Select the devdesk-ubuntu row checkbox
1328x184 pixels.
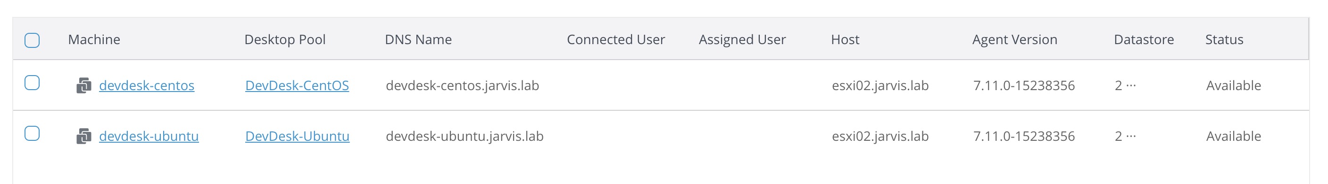coord(32,133)
